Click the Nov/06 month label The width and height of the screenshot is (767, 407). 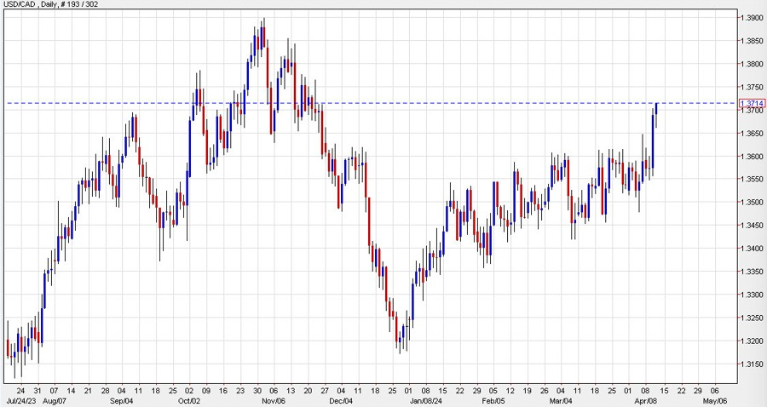(274, 401)
